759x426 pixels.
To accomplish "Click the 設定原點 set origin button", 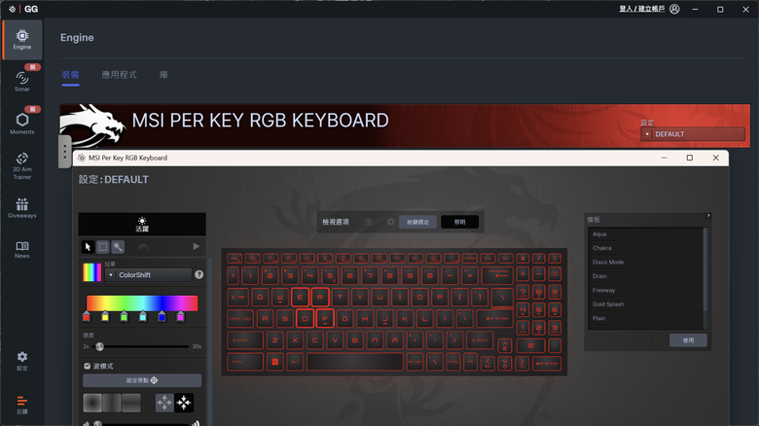I will (142, 380).
